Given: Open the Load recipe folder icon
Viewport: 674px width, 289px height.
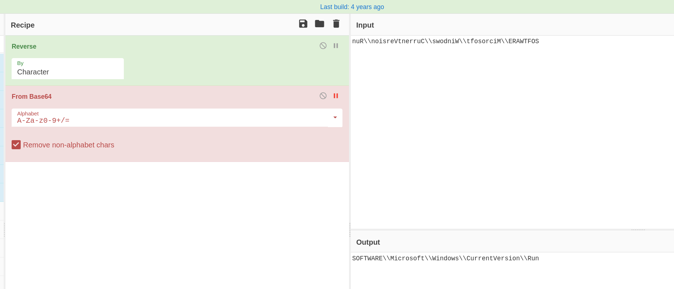Looking at the screenshot, I should point(319,24).
